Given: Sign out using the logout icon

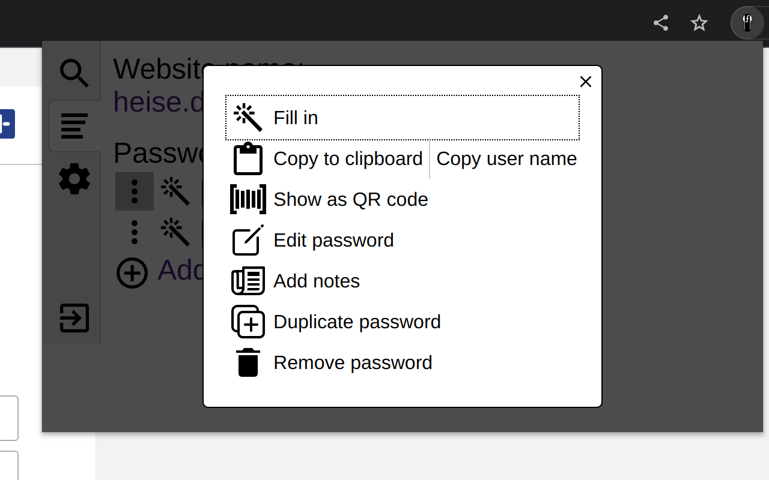Looking at the screenshot, I should point(74,319).
